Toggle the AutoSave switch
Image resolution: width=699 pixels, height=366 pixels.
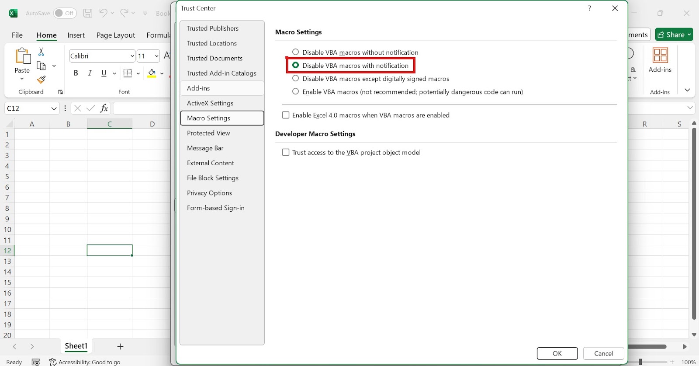click(x=65, y=13)
